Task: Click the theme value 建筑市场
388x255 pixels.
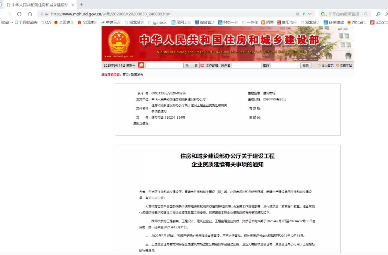Action: coord(269,93)
